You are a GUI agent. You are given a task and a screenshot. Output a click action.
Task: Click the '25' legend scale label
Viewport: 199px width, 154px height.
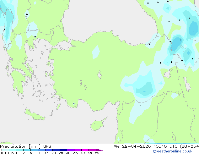click(61, 153)
